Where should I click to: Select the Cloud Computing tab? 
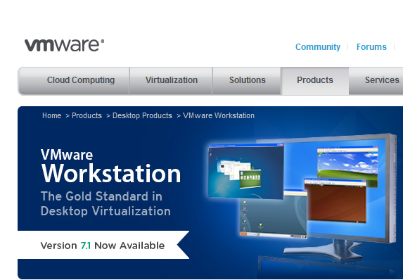coord(74,81)
